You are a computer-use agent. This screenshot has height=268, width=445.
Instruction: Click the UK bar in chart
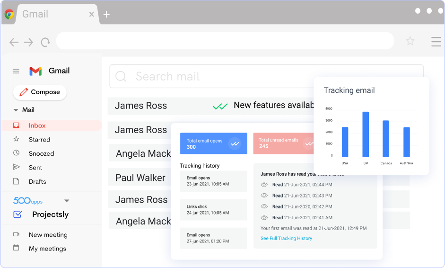(365, 134)
